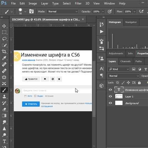Click the Opacity 100% value field
The width and height of the screenshot is (148, 148).
[x=96, y=12]
